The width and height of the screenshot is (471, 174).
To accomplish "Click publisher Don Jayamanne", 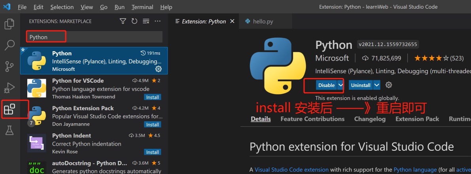I will pyautogui.click(x=71, y=124).
